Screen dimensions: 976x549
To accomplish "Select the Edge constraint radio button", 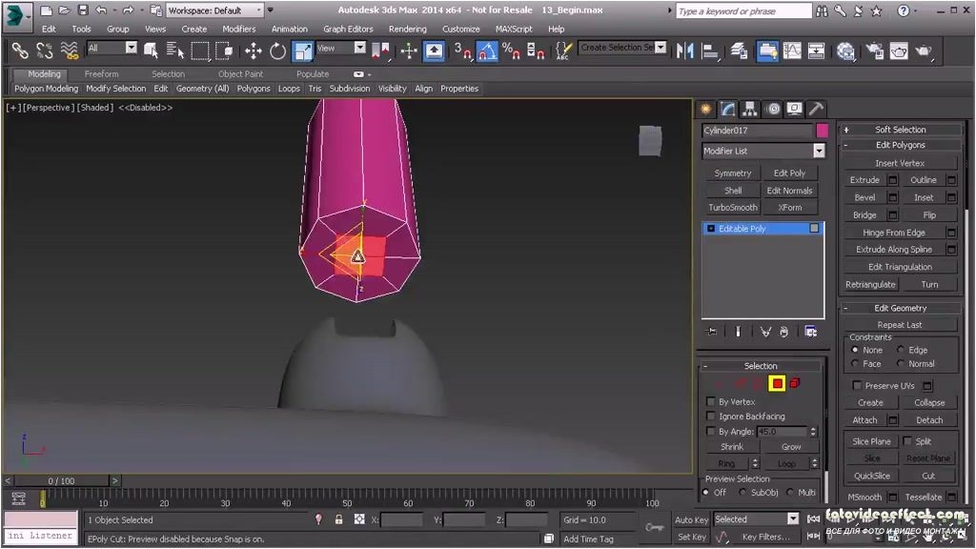I will [x=901, y=350].
